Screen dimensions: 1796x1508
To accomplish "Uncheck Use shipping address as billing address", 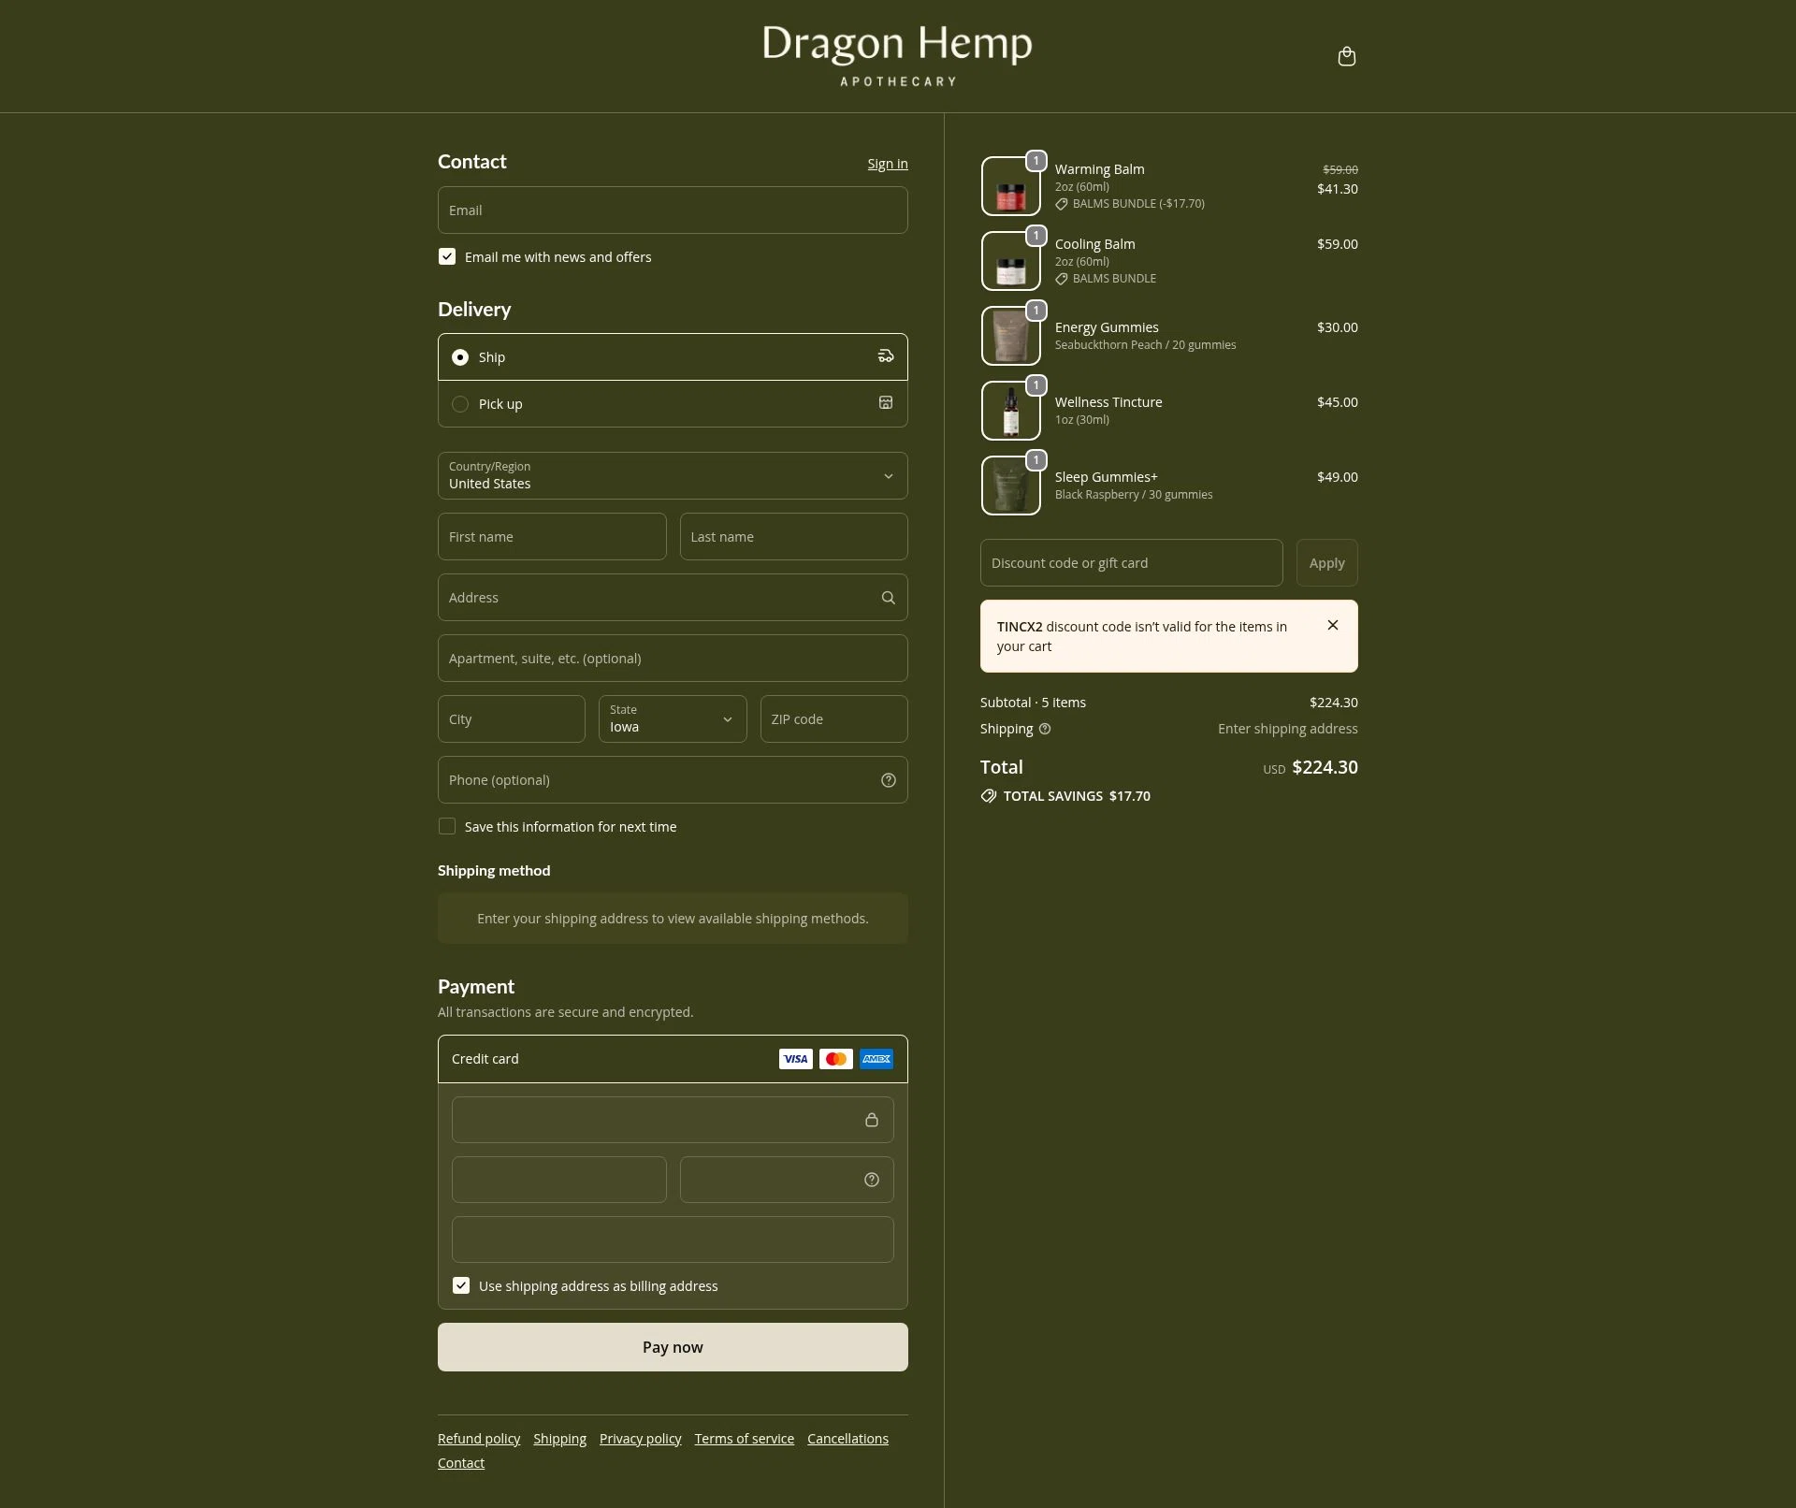I will [x=460, y=1285].
